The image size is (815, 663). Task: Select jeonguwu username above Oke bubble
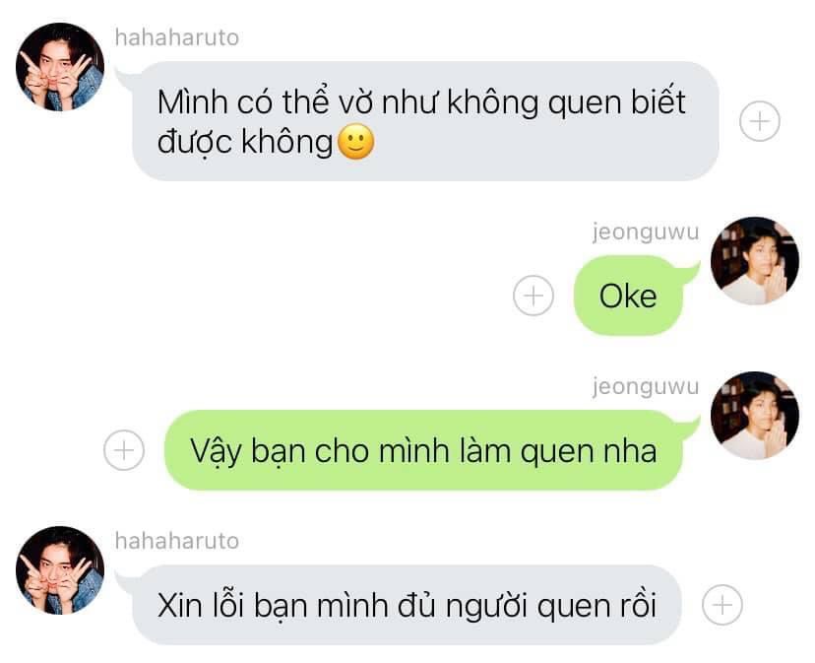646,232
